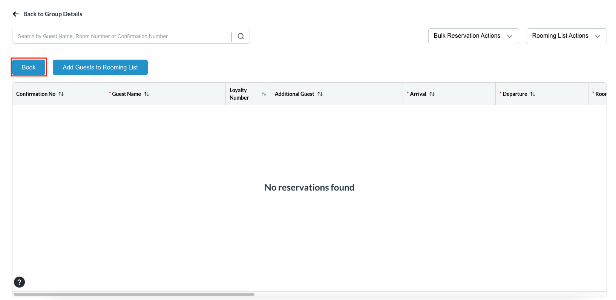Viewport: 616px width, 300px height.
Task: Click the search magnifier icon
Action: [x=241, y=36]
